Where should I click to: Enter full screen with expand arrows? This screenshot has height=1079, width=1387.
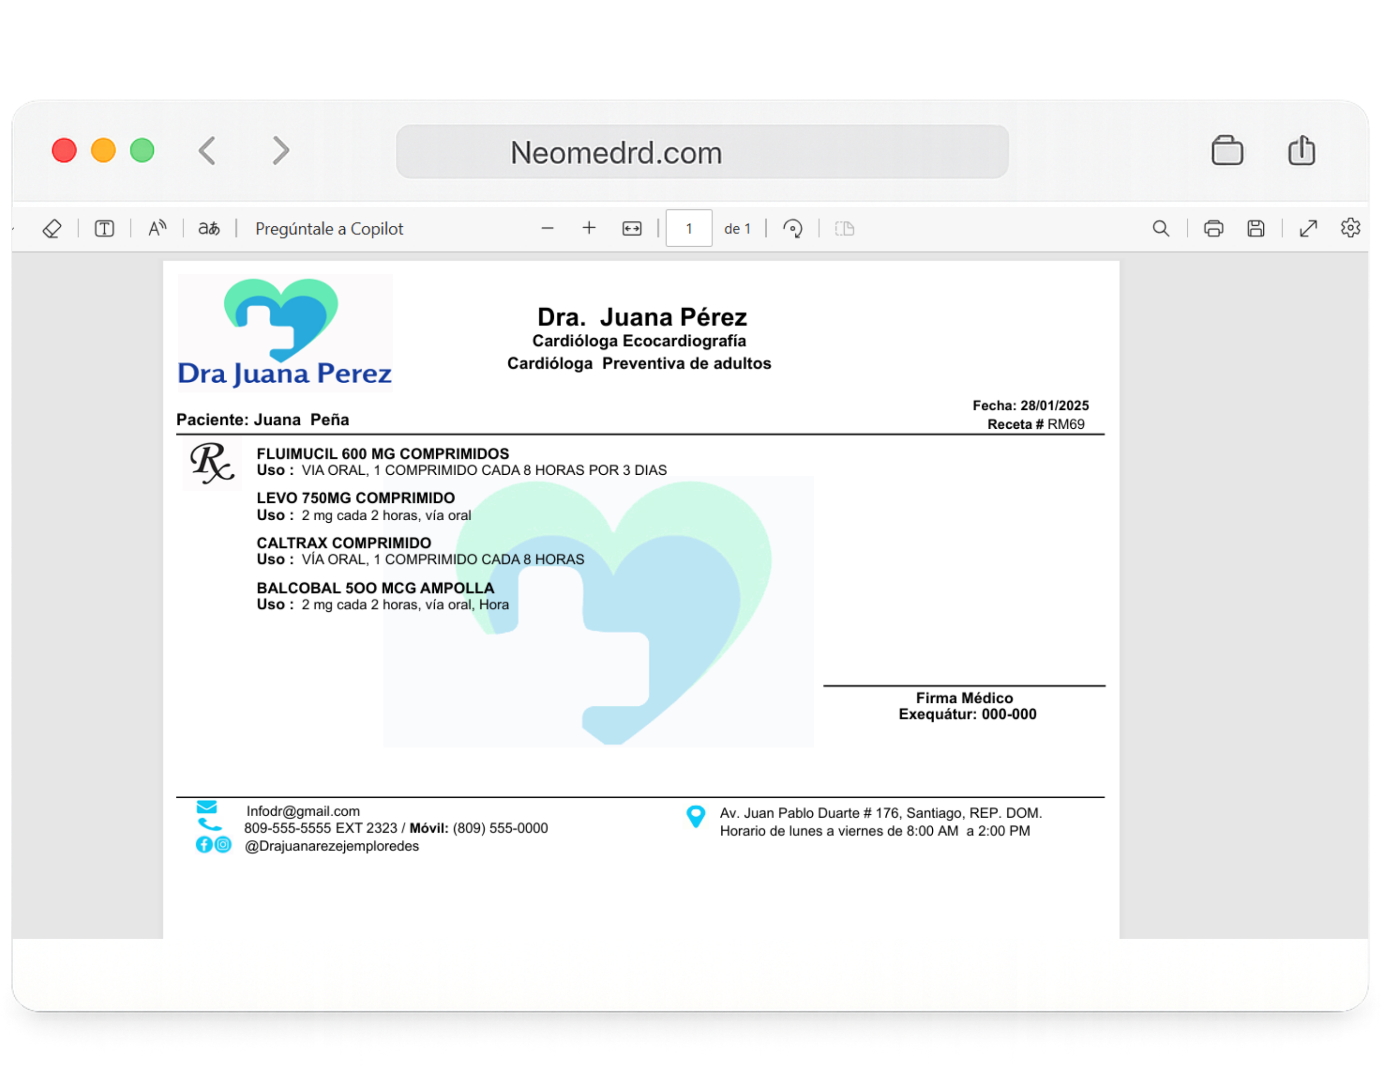tap(1308, 229)
